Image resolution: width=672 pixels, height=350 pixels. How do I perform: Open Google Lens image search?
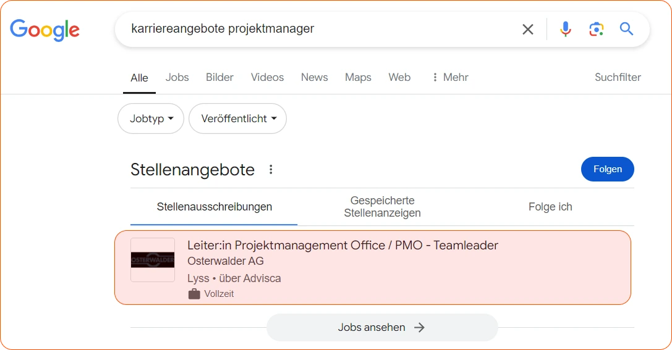click(x=596, y=29)
